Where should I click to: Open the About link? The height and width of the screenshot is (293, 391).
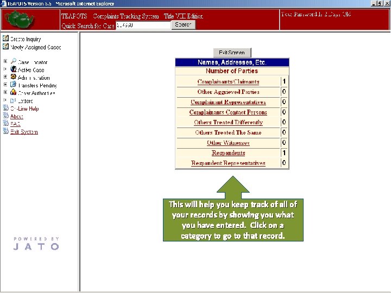17,116
